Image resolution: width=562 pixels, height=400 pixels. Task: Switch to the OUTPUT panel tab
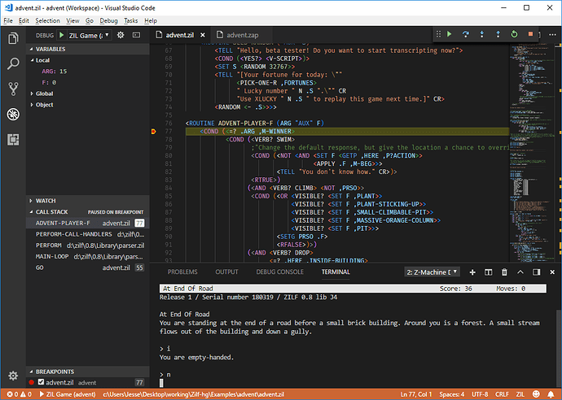click(x=226, y=272)
